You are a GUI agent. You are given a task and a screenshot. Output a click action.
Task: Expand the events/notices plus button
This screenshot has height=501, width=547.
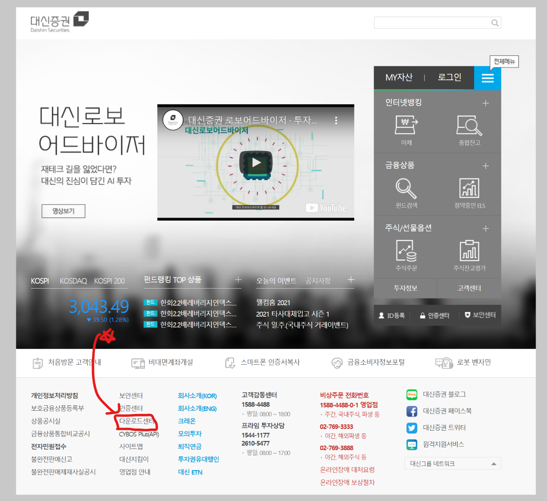[x=351, y=280]
